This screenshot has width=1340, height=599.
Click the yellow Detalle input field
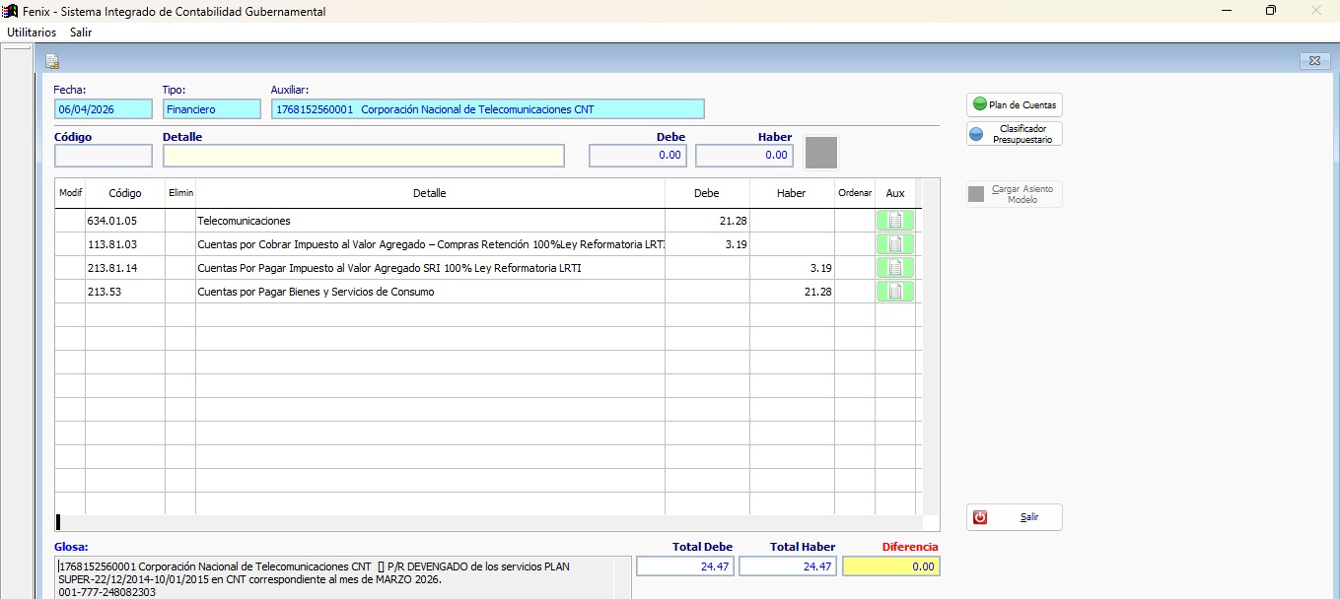pyautogui.click(x=364, y=156)
